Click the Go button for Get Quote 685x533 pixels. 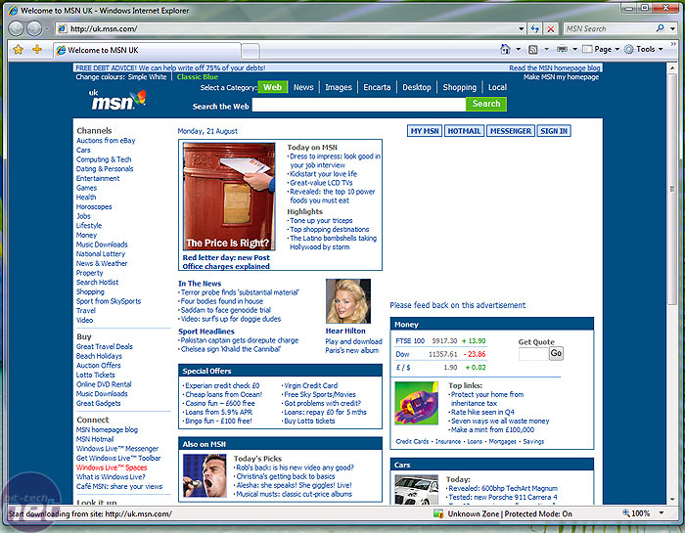pyautogui.click(x=556, y=353)
